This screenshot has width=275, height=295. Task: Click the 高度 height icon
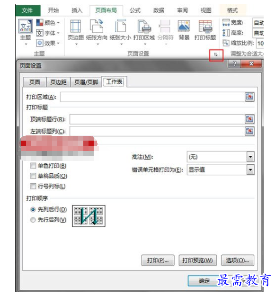[x=226, y=33]
